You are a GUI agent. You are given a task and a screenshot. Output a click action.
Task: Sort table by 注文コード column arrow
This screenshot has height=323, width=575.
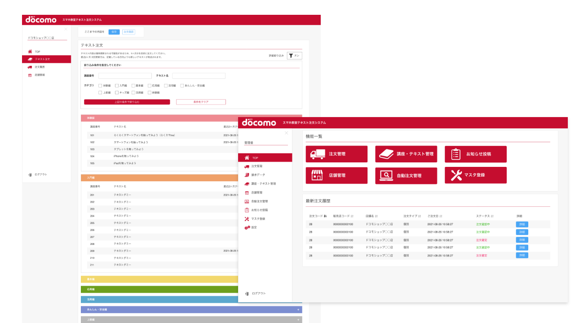coord(325,216)
